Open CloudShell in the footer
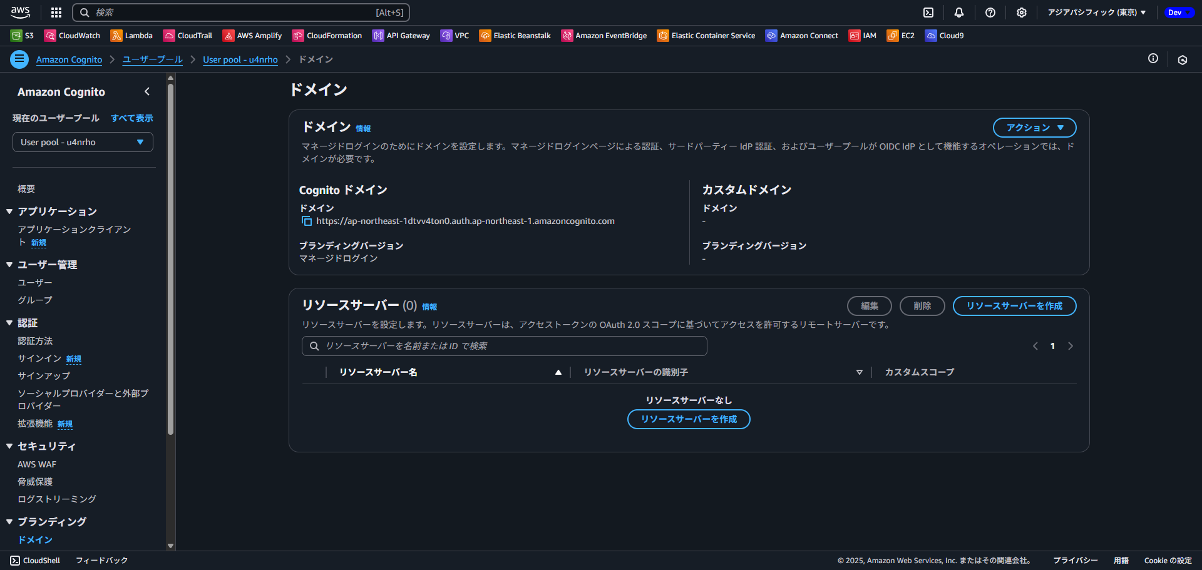 pos(35,561)
